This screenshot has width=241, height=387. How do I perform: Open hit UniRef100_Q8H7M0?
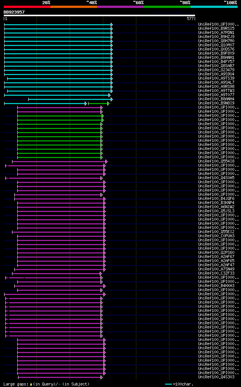pyautogui.click(x=216, y=41)
